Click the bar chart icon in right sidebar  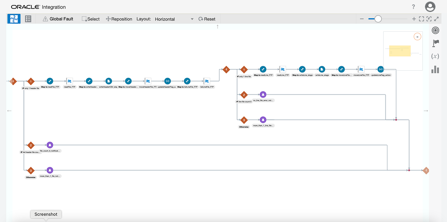tap(435, 69)
